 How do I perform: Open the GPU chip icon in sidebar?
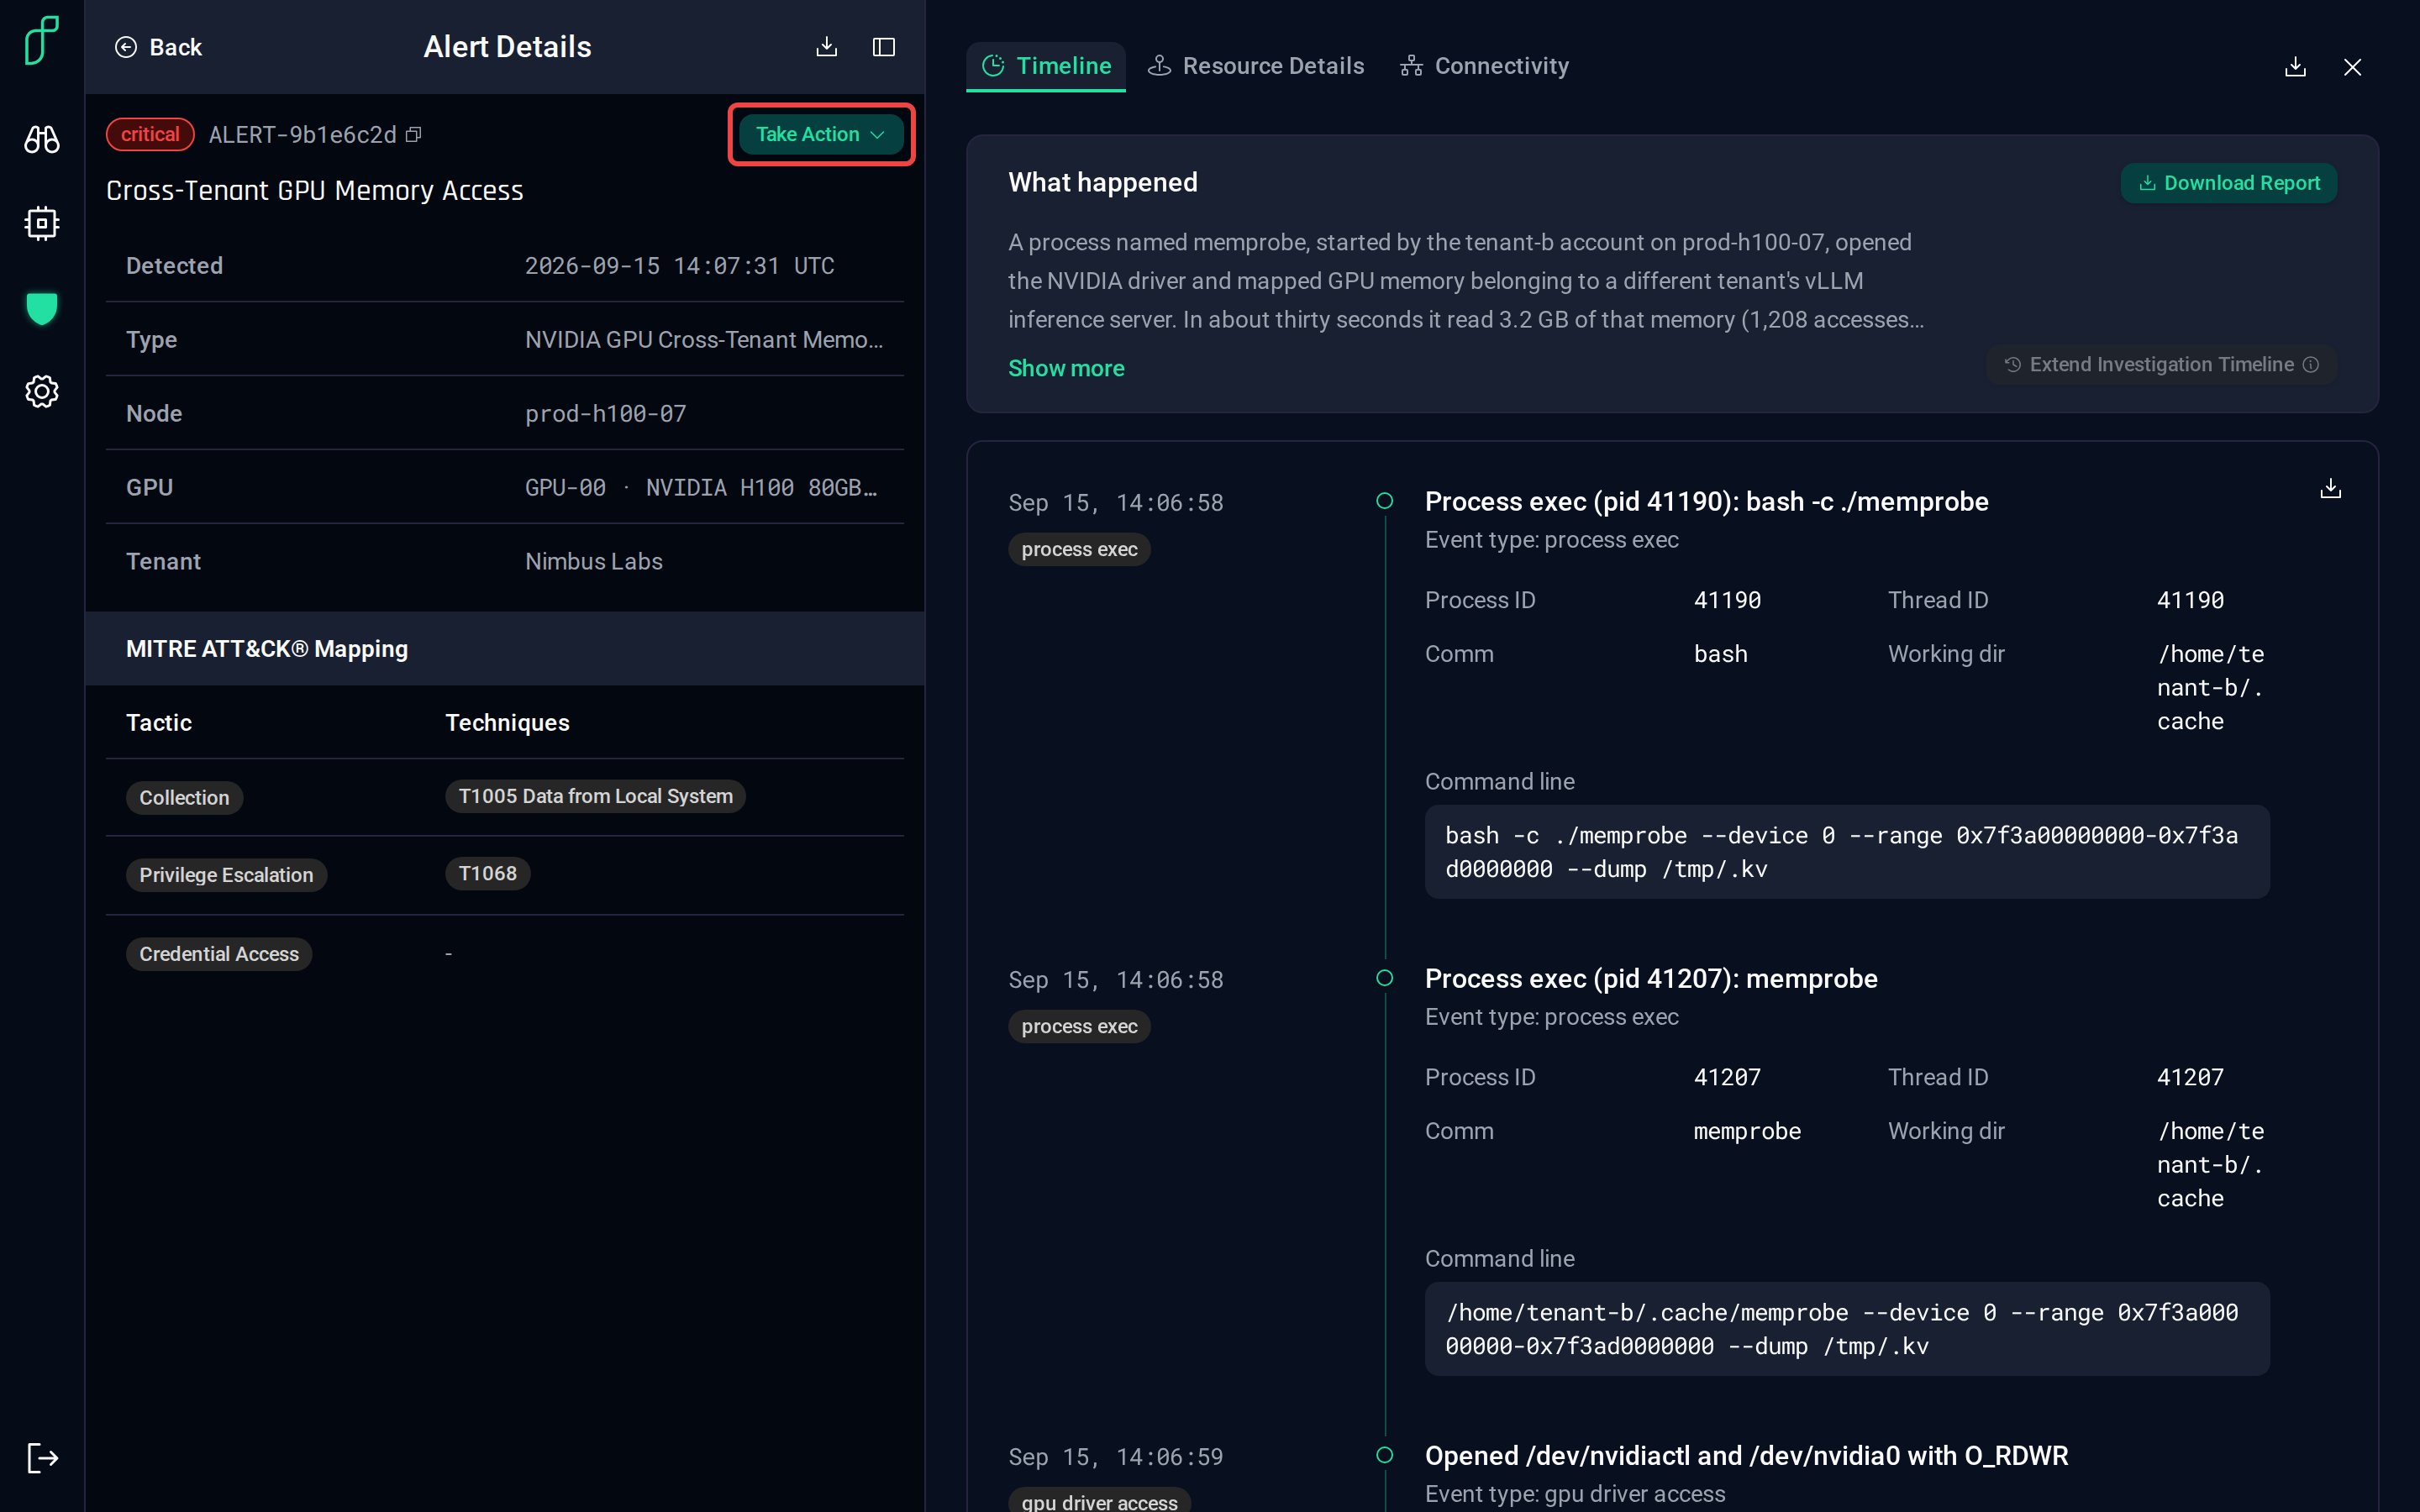(41, 223)
